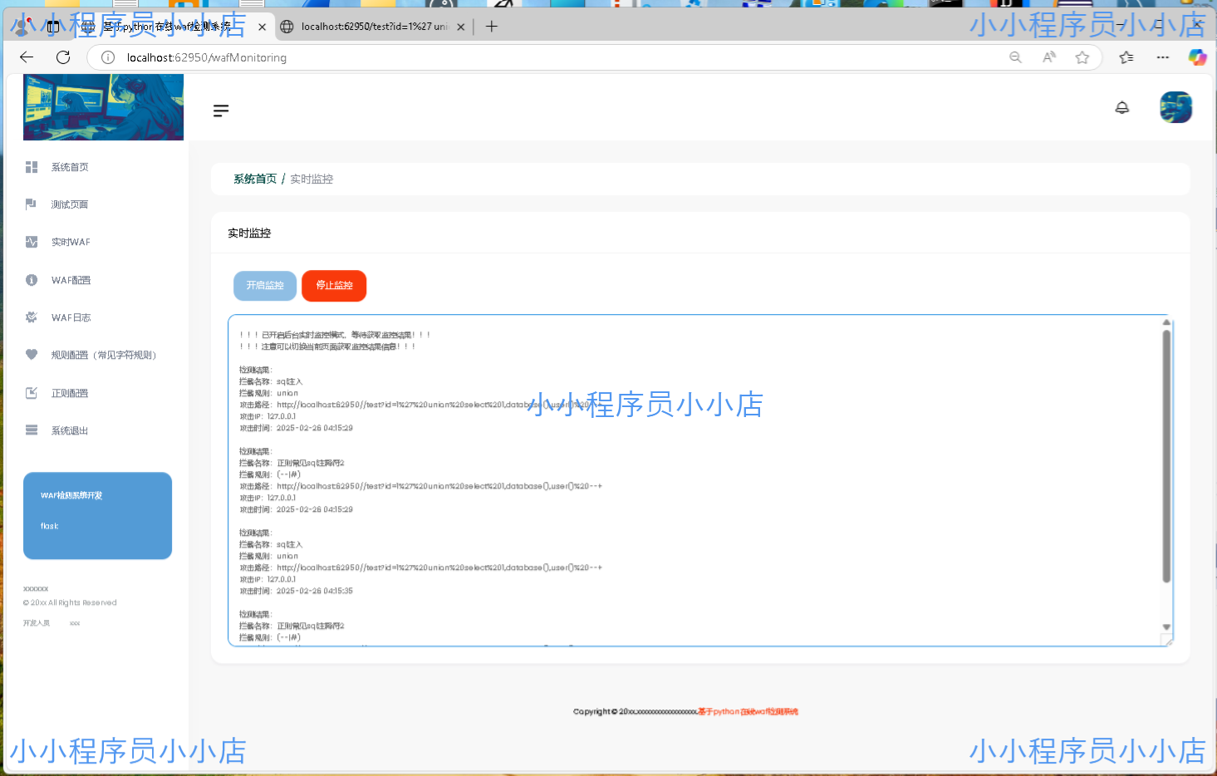Open the browser settings ellipsis menu
Viewport: 1217px width, 776px height.
point(1162,56)
